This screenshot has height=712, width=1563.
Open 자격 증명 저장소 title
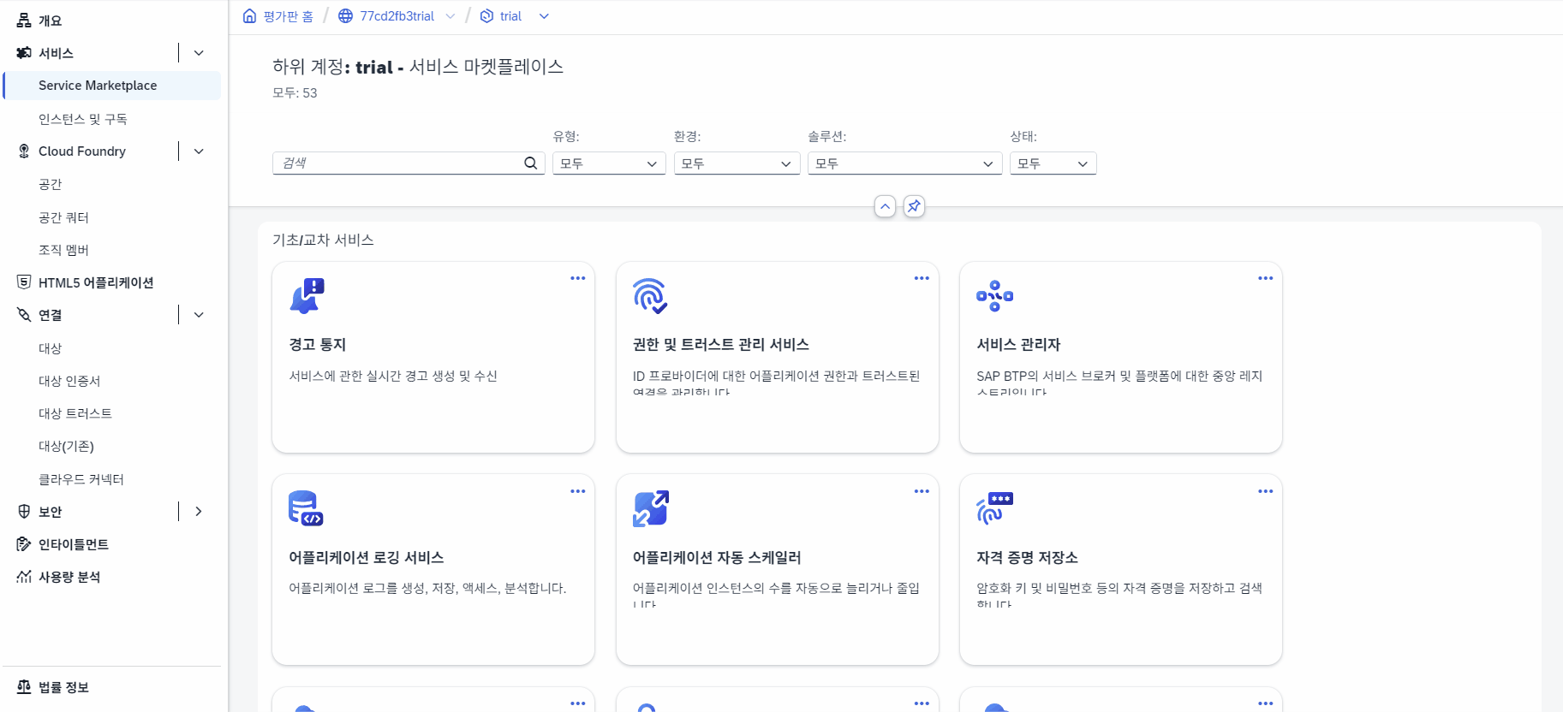[1027, 557]
